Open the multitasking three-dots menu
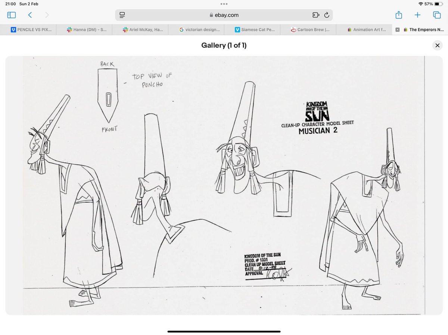This screenshot has width=448, height=335. click(224, 4)
